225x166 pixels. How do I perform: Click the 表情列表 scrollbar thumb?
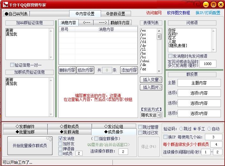click(159, 37)
